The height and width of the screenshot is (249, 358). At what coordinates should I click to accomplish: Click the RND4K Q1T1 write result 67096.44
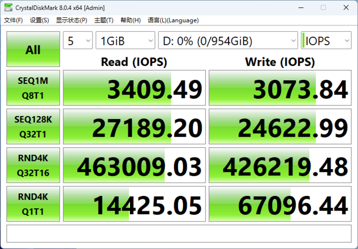[280, 204]
